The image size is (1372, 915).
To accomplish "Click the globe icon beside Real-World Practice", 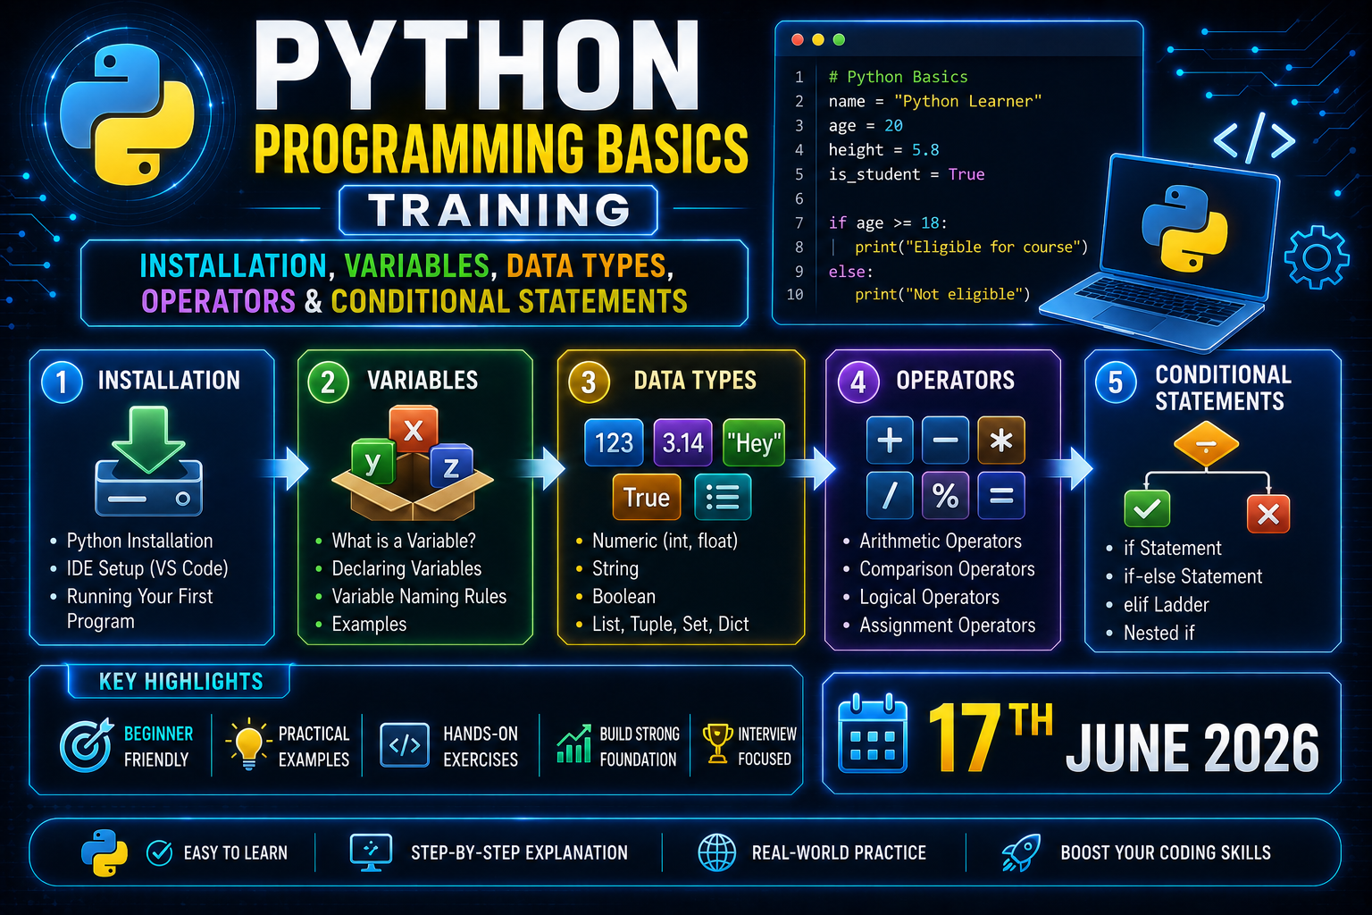I will click(716, 852).
